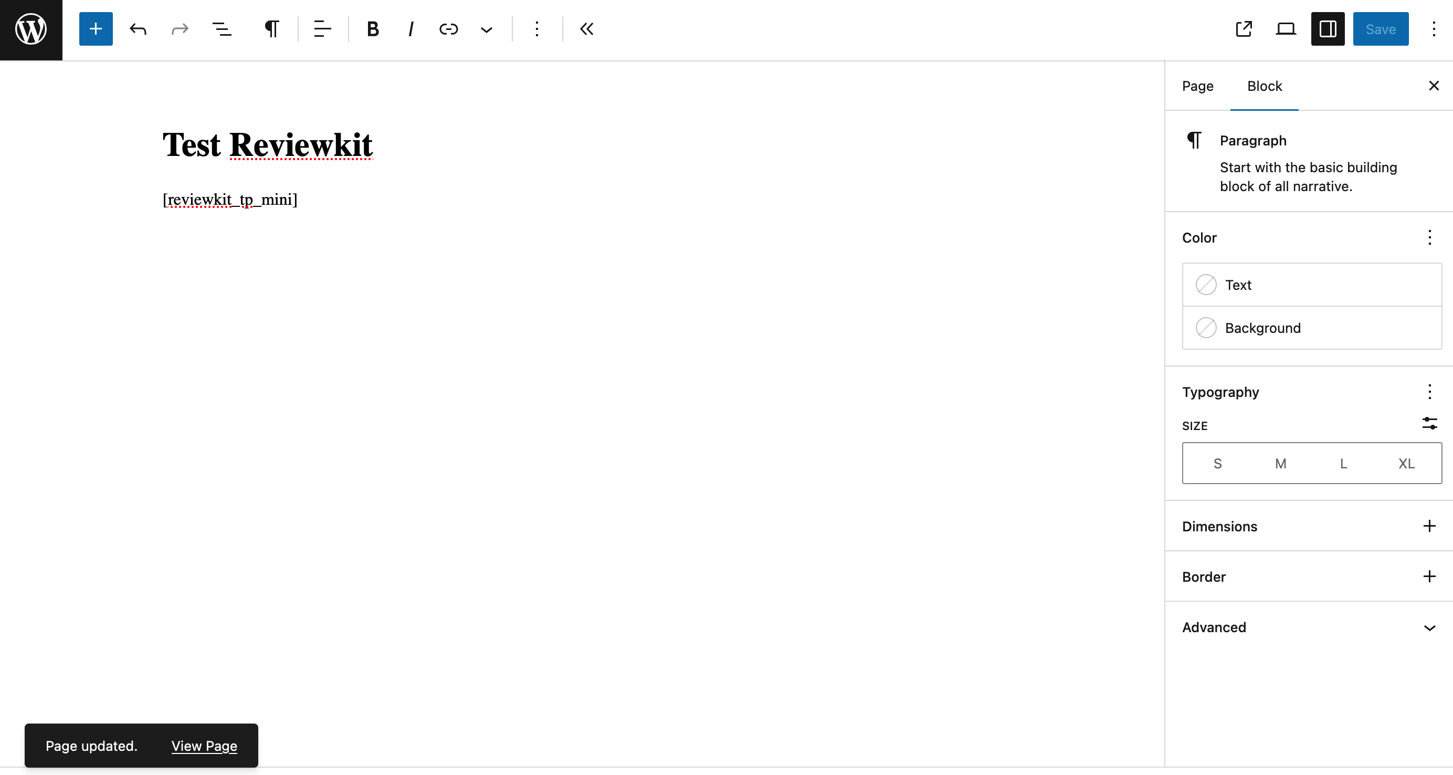
Task: Follow the View Page link
Action: pos(204,746)
